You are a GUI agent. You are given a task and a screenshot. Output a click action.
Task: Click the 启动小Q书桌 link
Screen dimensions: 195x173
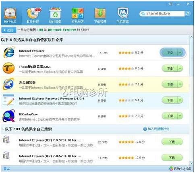click(x=182, y=169)
